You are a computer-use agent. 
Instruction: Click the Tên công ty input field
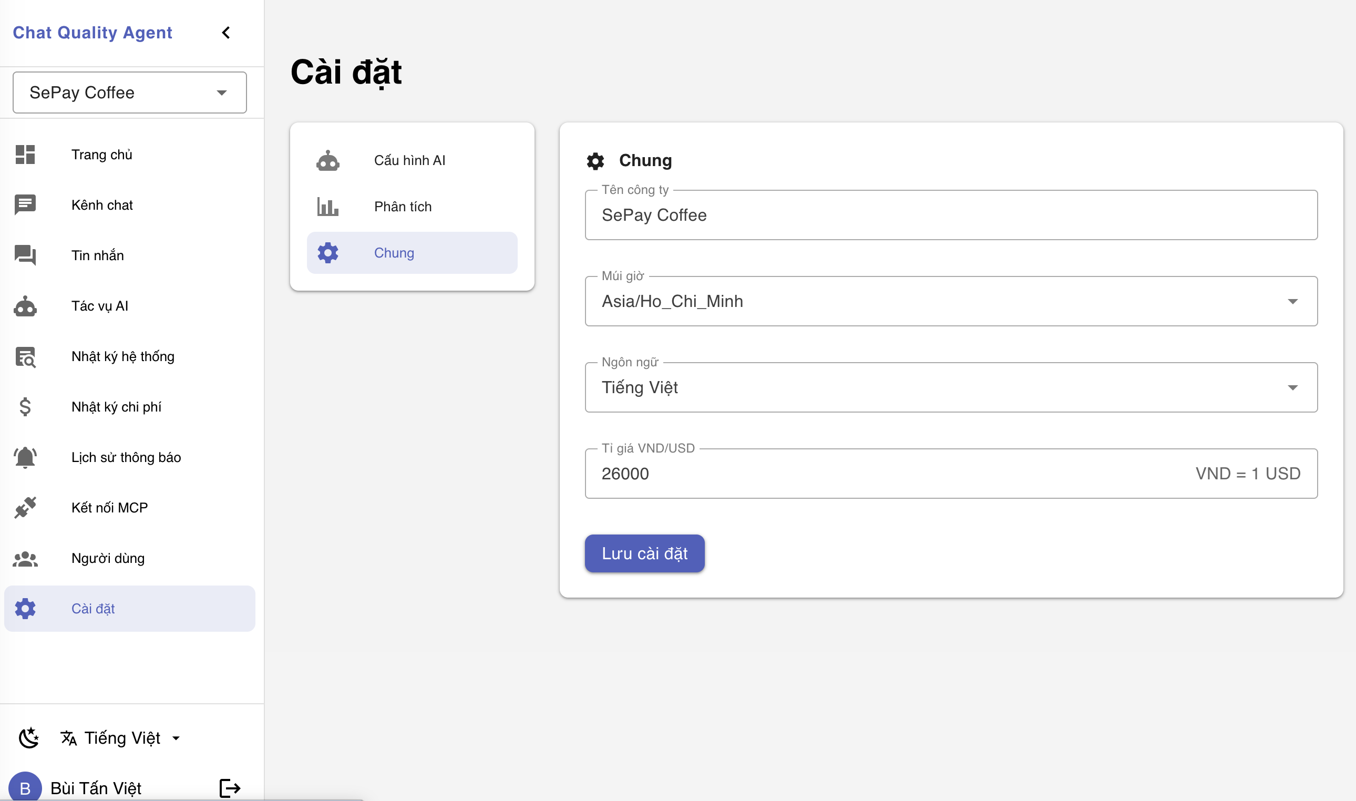click(x=951, y=215)
